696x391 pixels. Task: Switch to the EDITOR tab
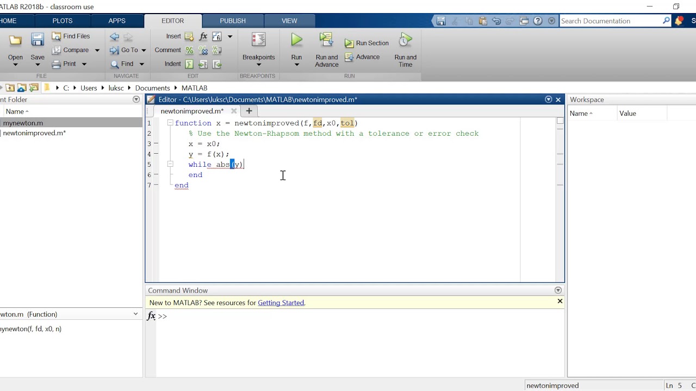(x=173, y=21)
